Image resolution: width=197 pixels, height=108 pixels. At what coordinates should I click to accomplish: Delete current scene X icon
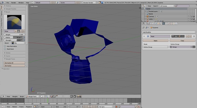(79, 3)
